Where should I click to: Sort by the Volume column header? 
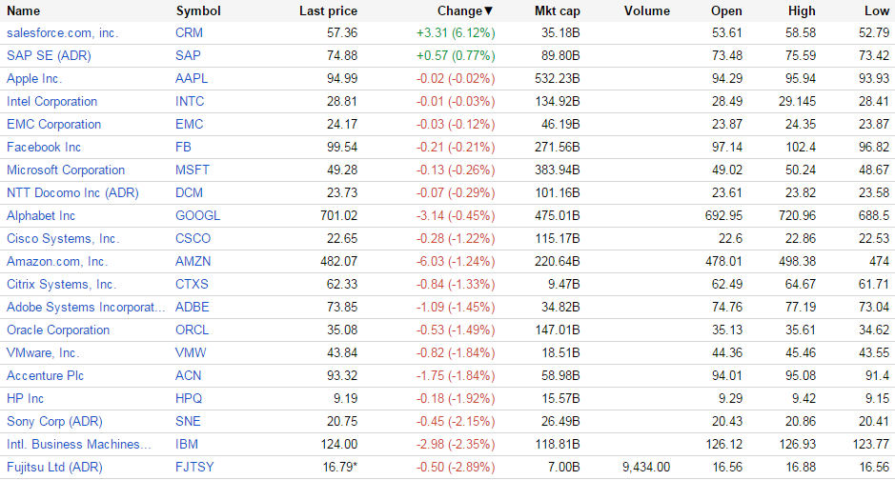tap(646, 10)
